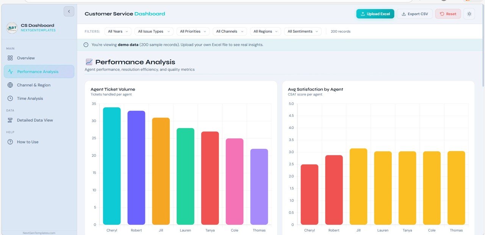This screenshot has height=235, width=485.
Task: Collapse the sidebar with the chevron button
Action: point(69,11)
